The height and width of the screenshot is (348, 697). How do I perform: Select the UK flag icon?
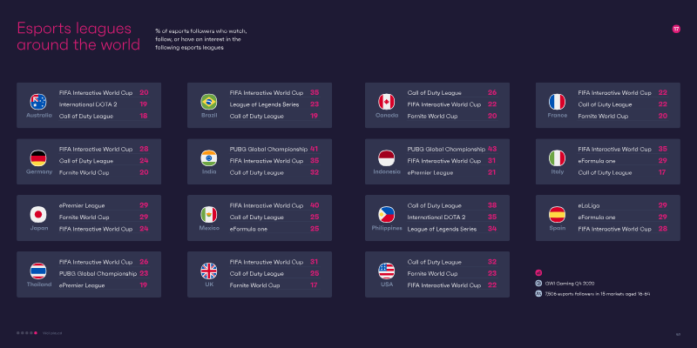(x=209, y=271)
